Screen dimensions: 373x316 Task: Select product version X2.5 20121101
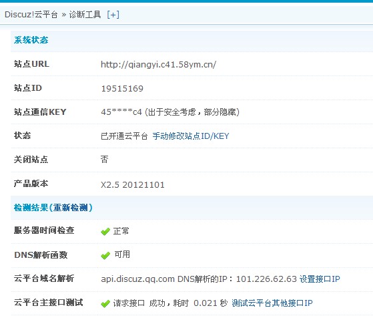pyautogui.click(x=133, y=185)
